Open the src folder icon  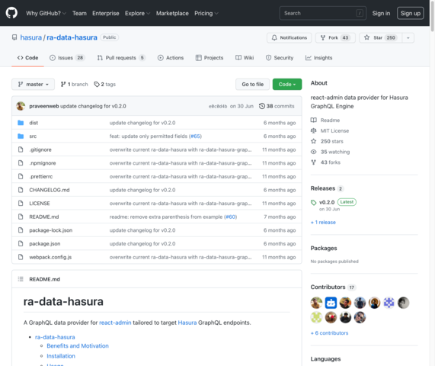[21, 136]
